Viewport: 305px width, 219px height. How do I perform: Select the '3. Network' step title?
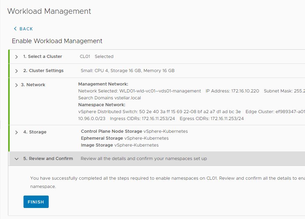coord(33,85)
